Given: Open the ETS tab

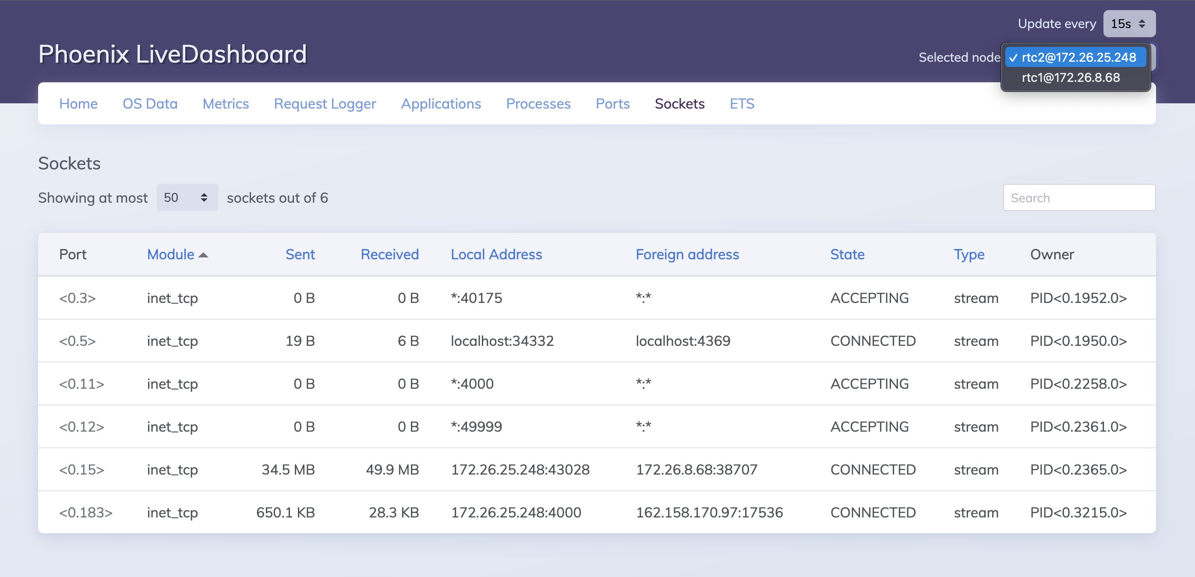Looking at the screenshot, I should point(742,103).
